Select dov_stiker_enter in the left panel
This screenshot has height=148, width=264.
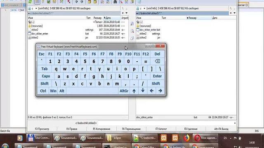(x=40, y=34)
